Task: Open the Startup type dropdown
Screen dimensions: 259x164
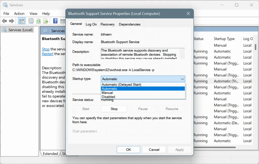Action: click(182, 79)
